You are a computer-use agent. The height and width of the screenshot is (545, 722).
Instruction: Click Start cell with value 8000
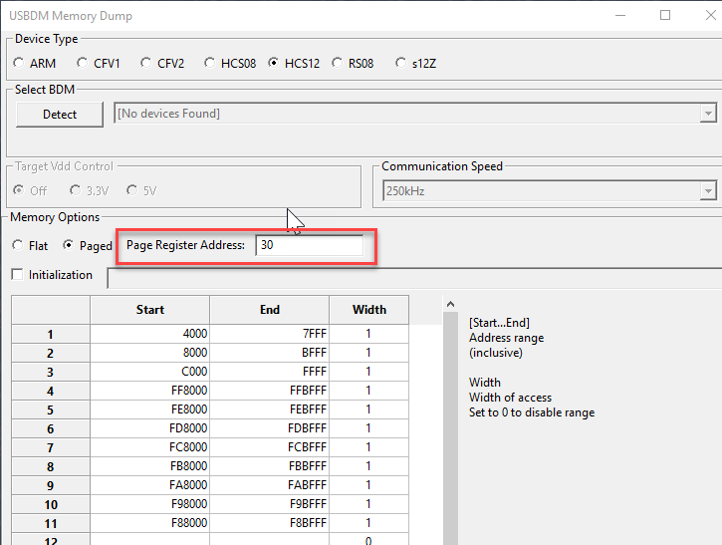[x=150, y=353]
